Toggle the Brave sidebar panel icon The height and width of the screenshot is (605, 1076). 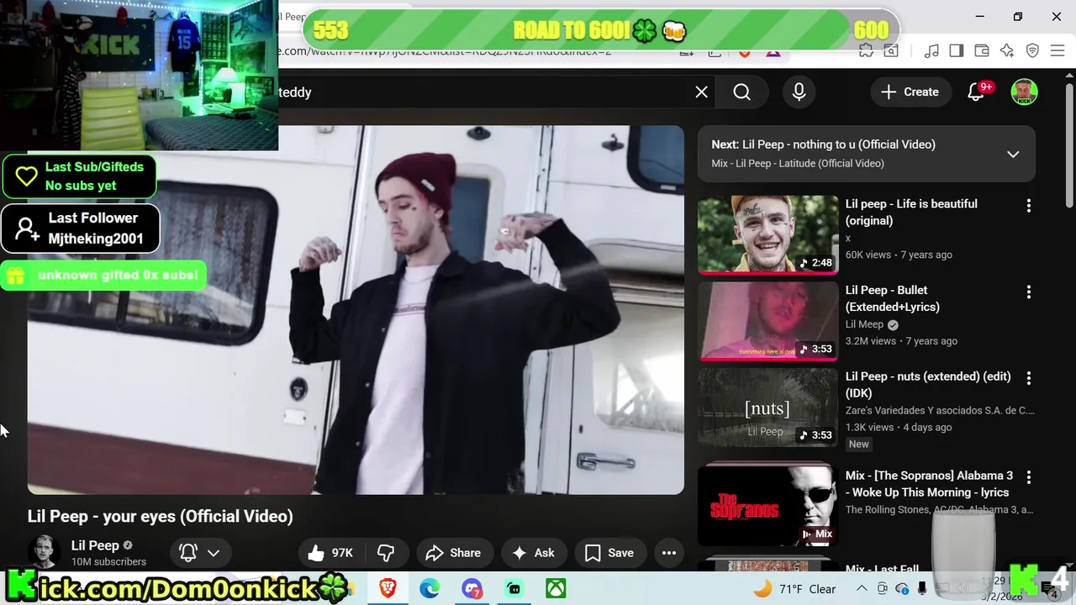[x=957, y=51]
